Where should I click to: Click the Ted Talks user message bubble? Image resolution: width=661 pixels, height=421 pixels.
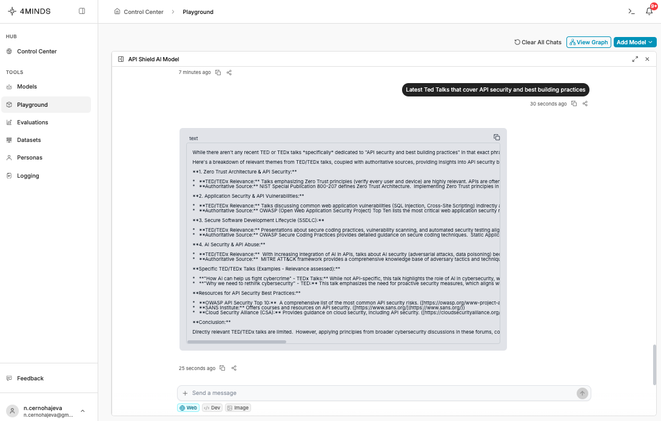pos(495,89)
